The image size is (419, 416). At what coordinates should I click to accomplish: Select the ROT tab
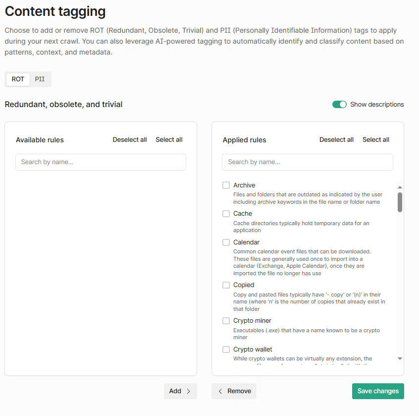[x=18, y=79]
